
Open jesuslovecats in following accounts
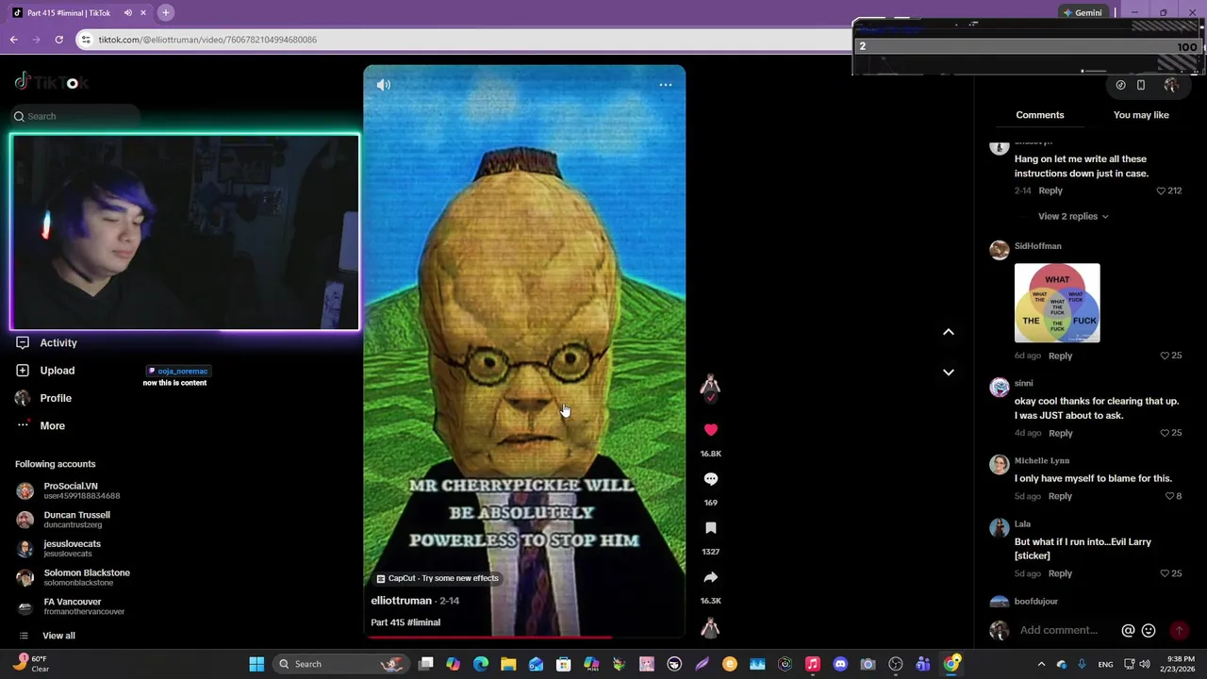58,548
